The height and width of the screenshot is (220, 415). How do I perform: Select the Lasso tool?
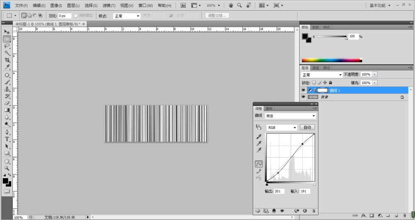7,46
